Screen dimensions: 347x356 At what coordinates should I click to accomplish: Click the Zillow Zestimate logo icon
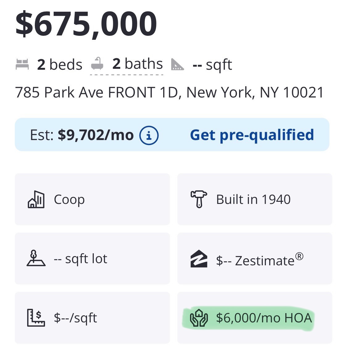(x=199, y=259)
